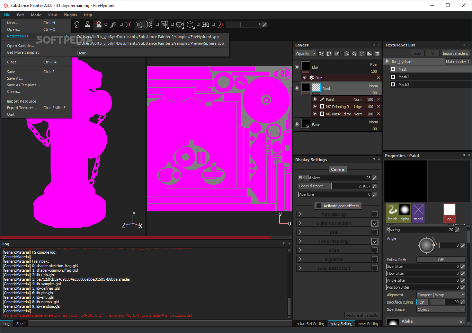Image resolution: width=472 pixels, height=333 pixels.
Task: Expand the Antialiasing section arrow
Action: (300, 214)
